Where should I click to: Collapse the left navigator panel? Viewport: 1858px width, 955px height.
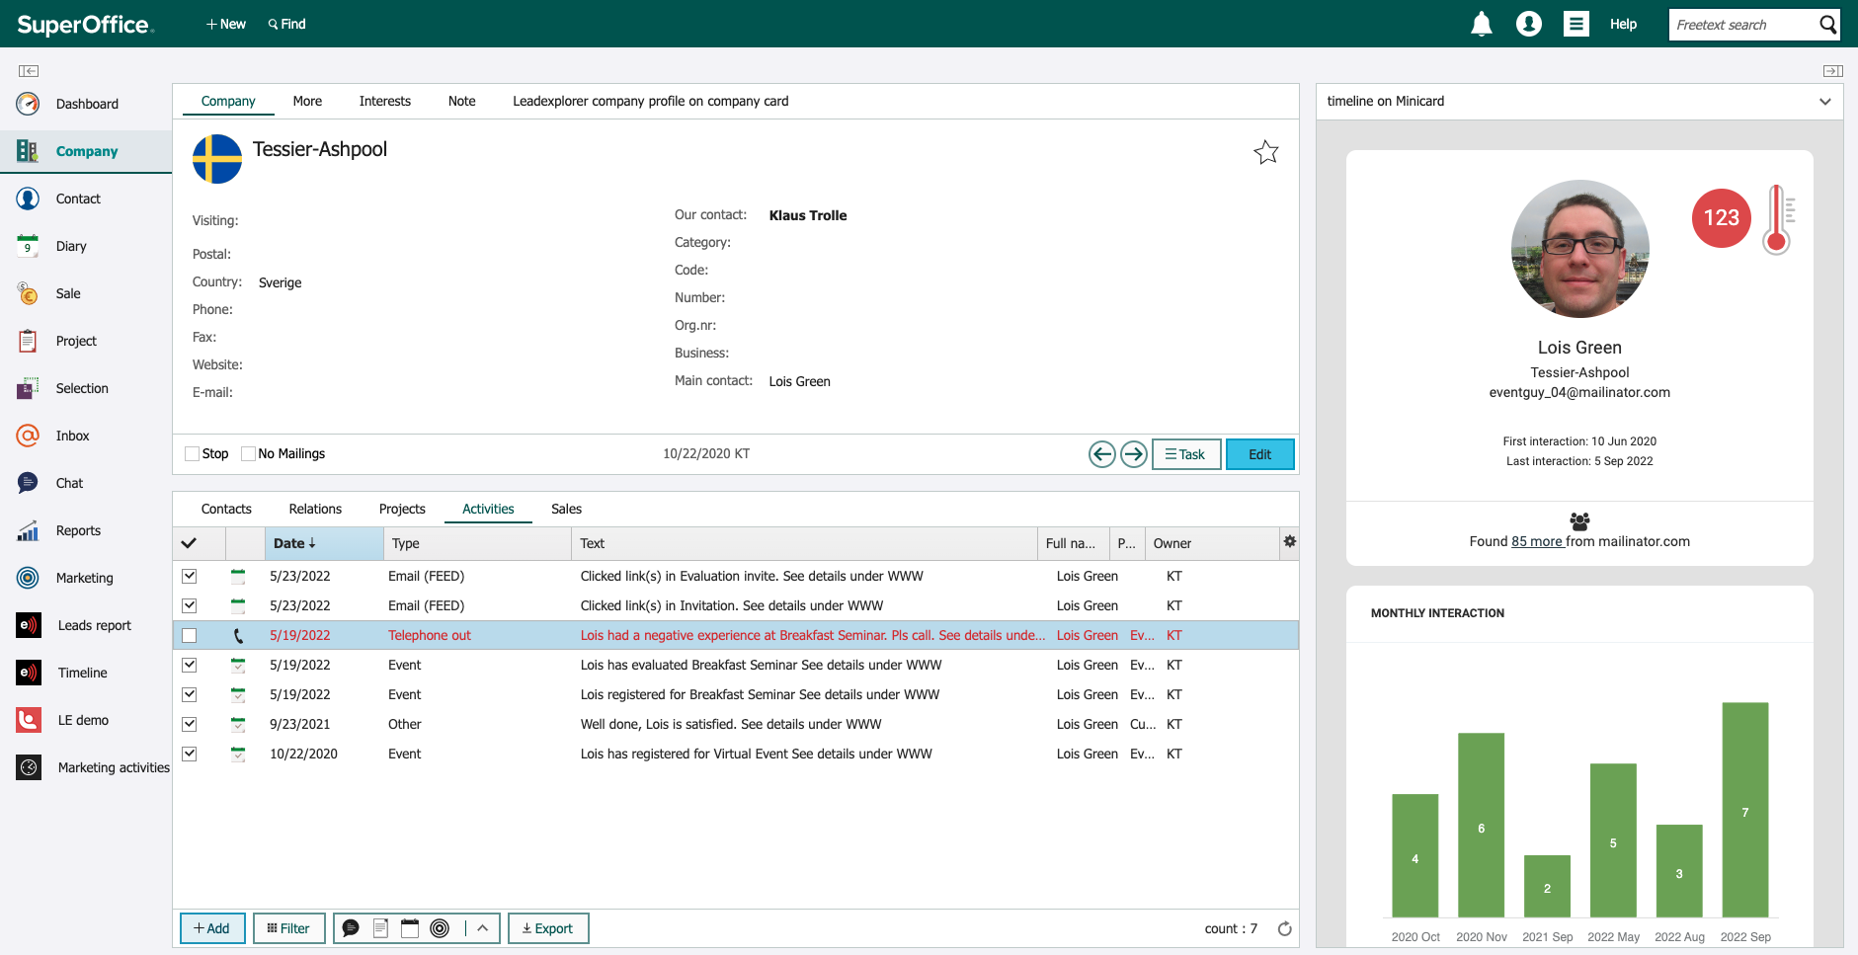tap(29, 71)
